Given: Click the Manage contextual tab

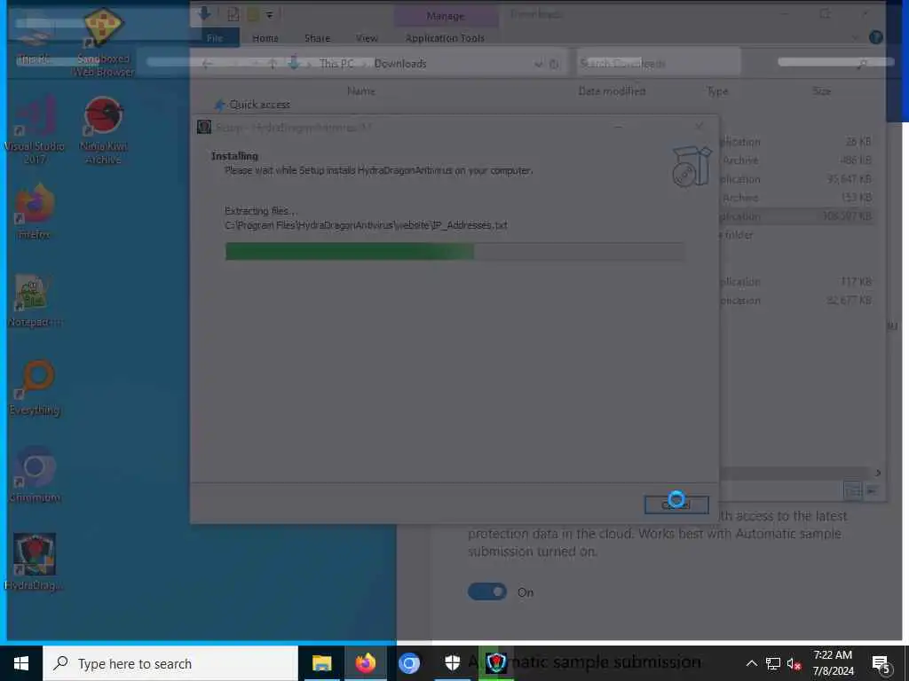Looking at the screenshot, I should [446, 16].
